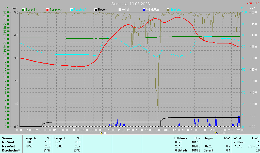Click the red Temp. A. legend square
The image size is (260, 153).
(47, 10)
